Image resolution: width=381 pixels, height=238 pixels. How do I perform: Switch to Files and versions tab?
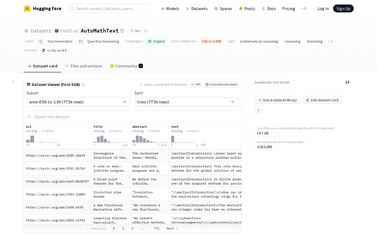84,66
